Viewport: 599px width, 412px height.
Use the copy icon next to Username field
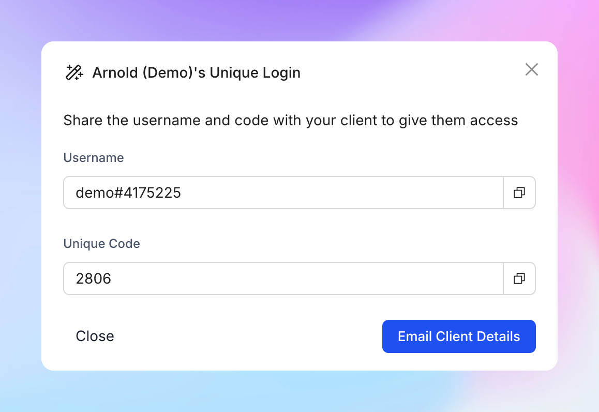click(519, 193)
